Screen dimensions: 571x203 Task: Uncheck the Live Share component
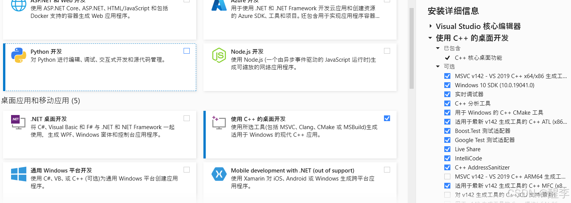pos(447,149)
